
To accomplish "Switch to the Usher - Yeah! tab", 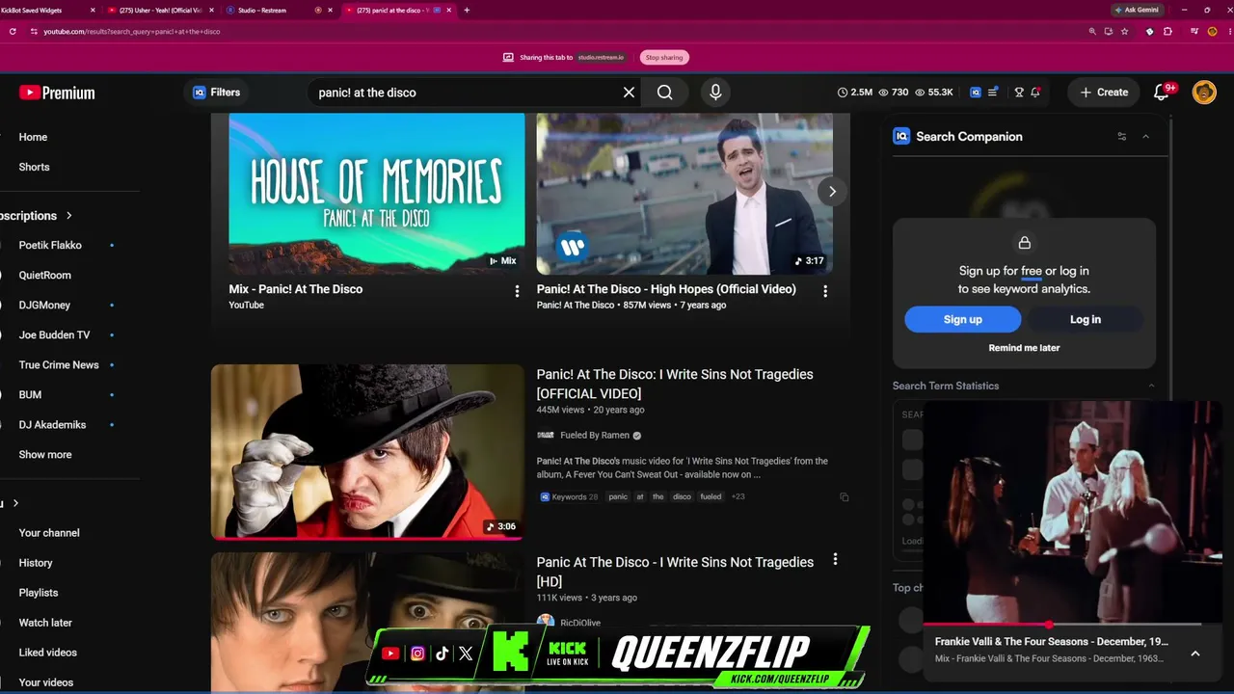I will point(159,11).
